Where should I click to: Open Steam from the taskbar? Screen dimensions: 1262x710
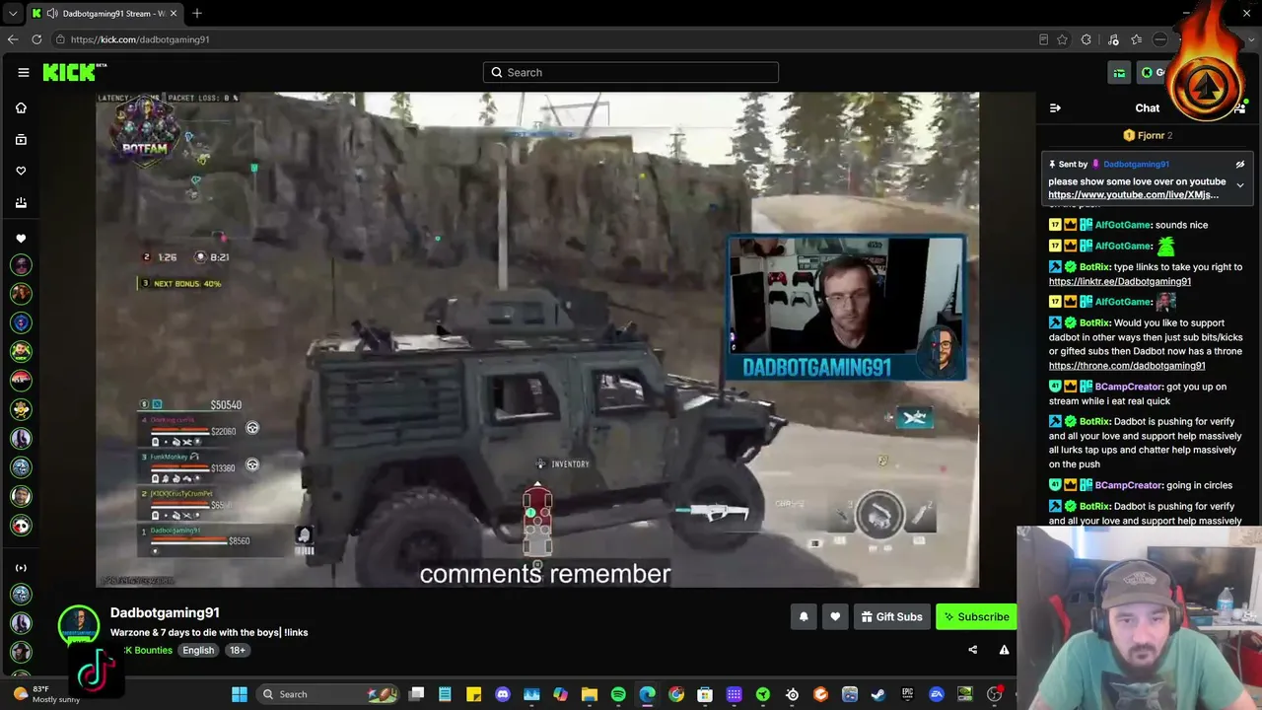(878, 694)
